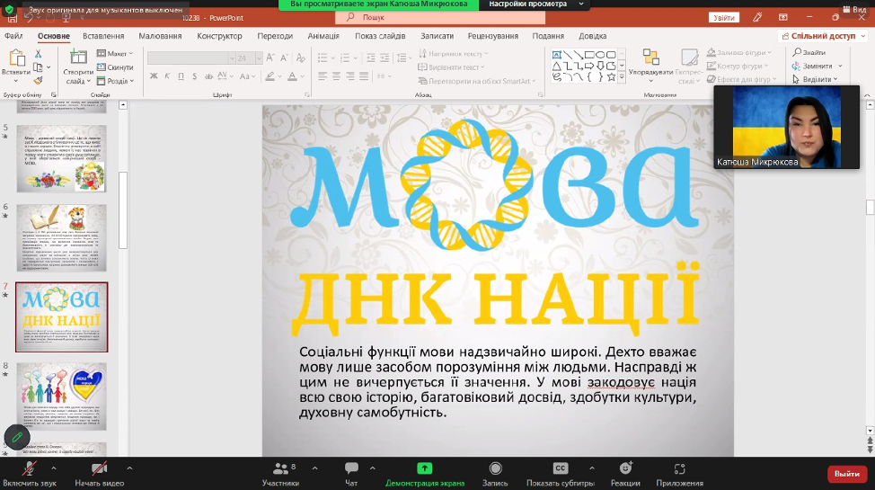Select slide 6 thumbnail in the panel
875x490 pixels.
tap(61, 237)
